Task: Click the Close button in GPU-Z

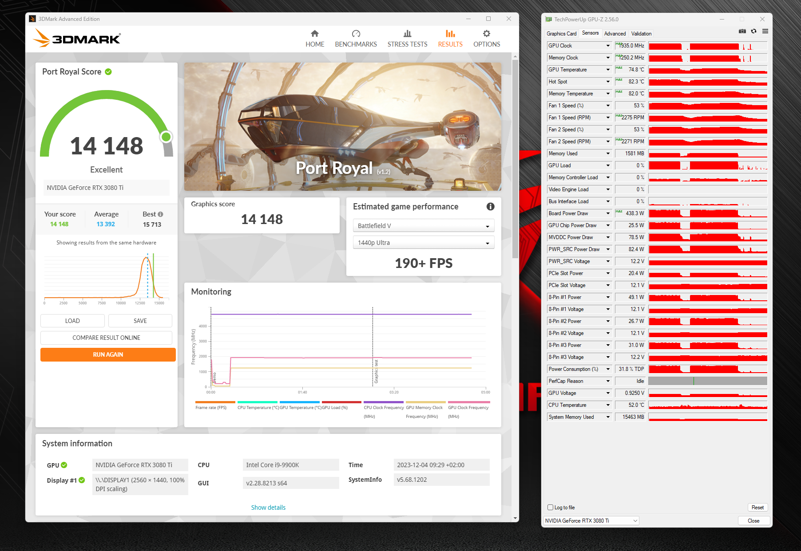Action: point(753,521)
